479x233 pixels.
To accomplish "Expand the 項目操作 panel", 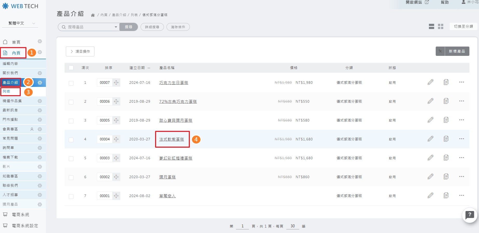I will (x=80, y=51).
